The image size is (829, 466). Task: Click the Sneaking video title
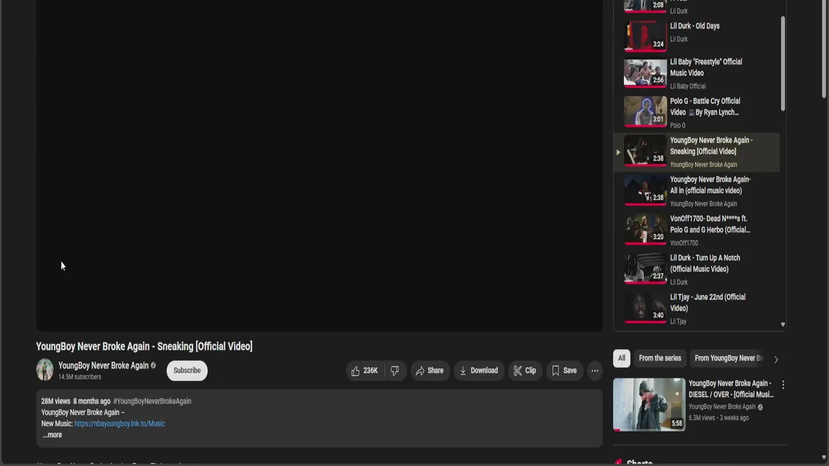pos(144,346)
